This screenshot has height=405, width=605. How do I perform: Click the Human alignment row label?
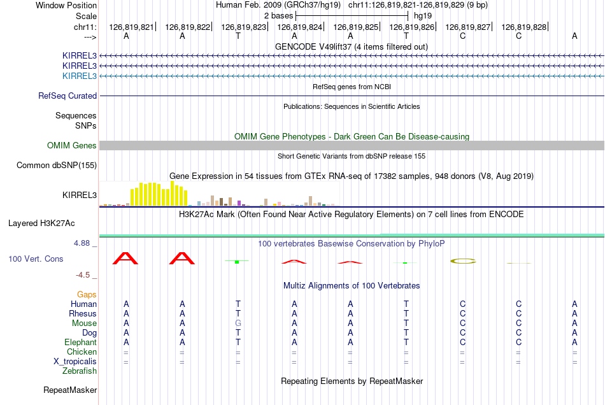pyautogui.click(x=83, y=304)
